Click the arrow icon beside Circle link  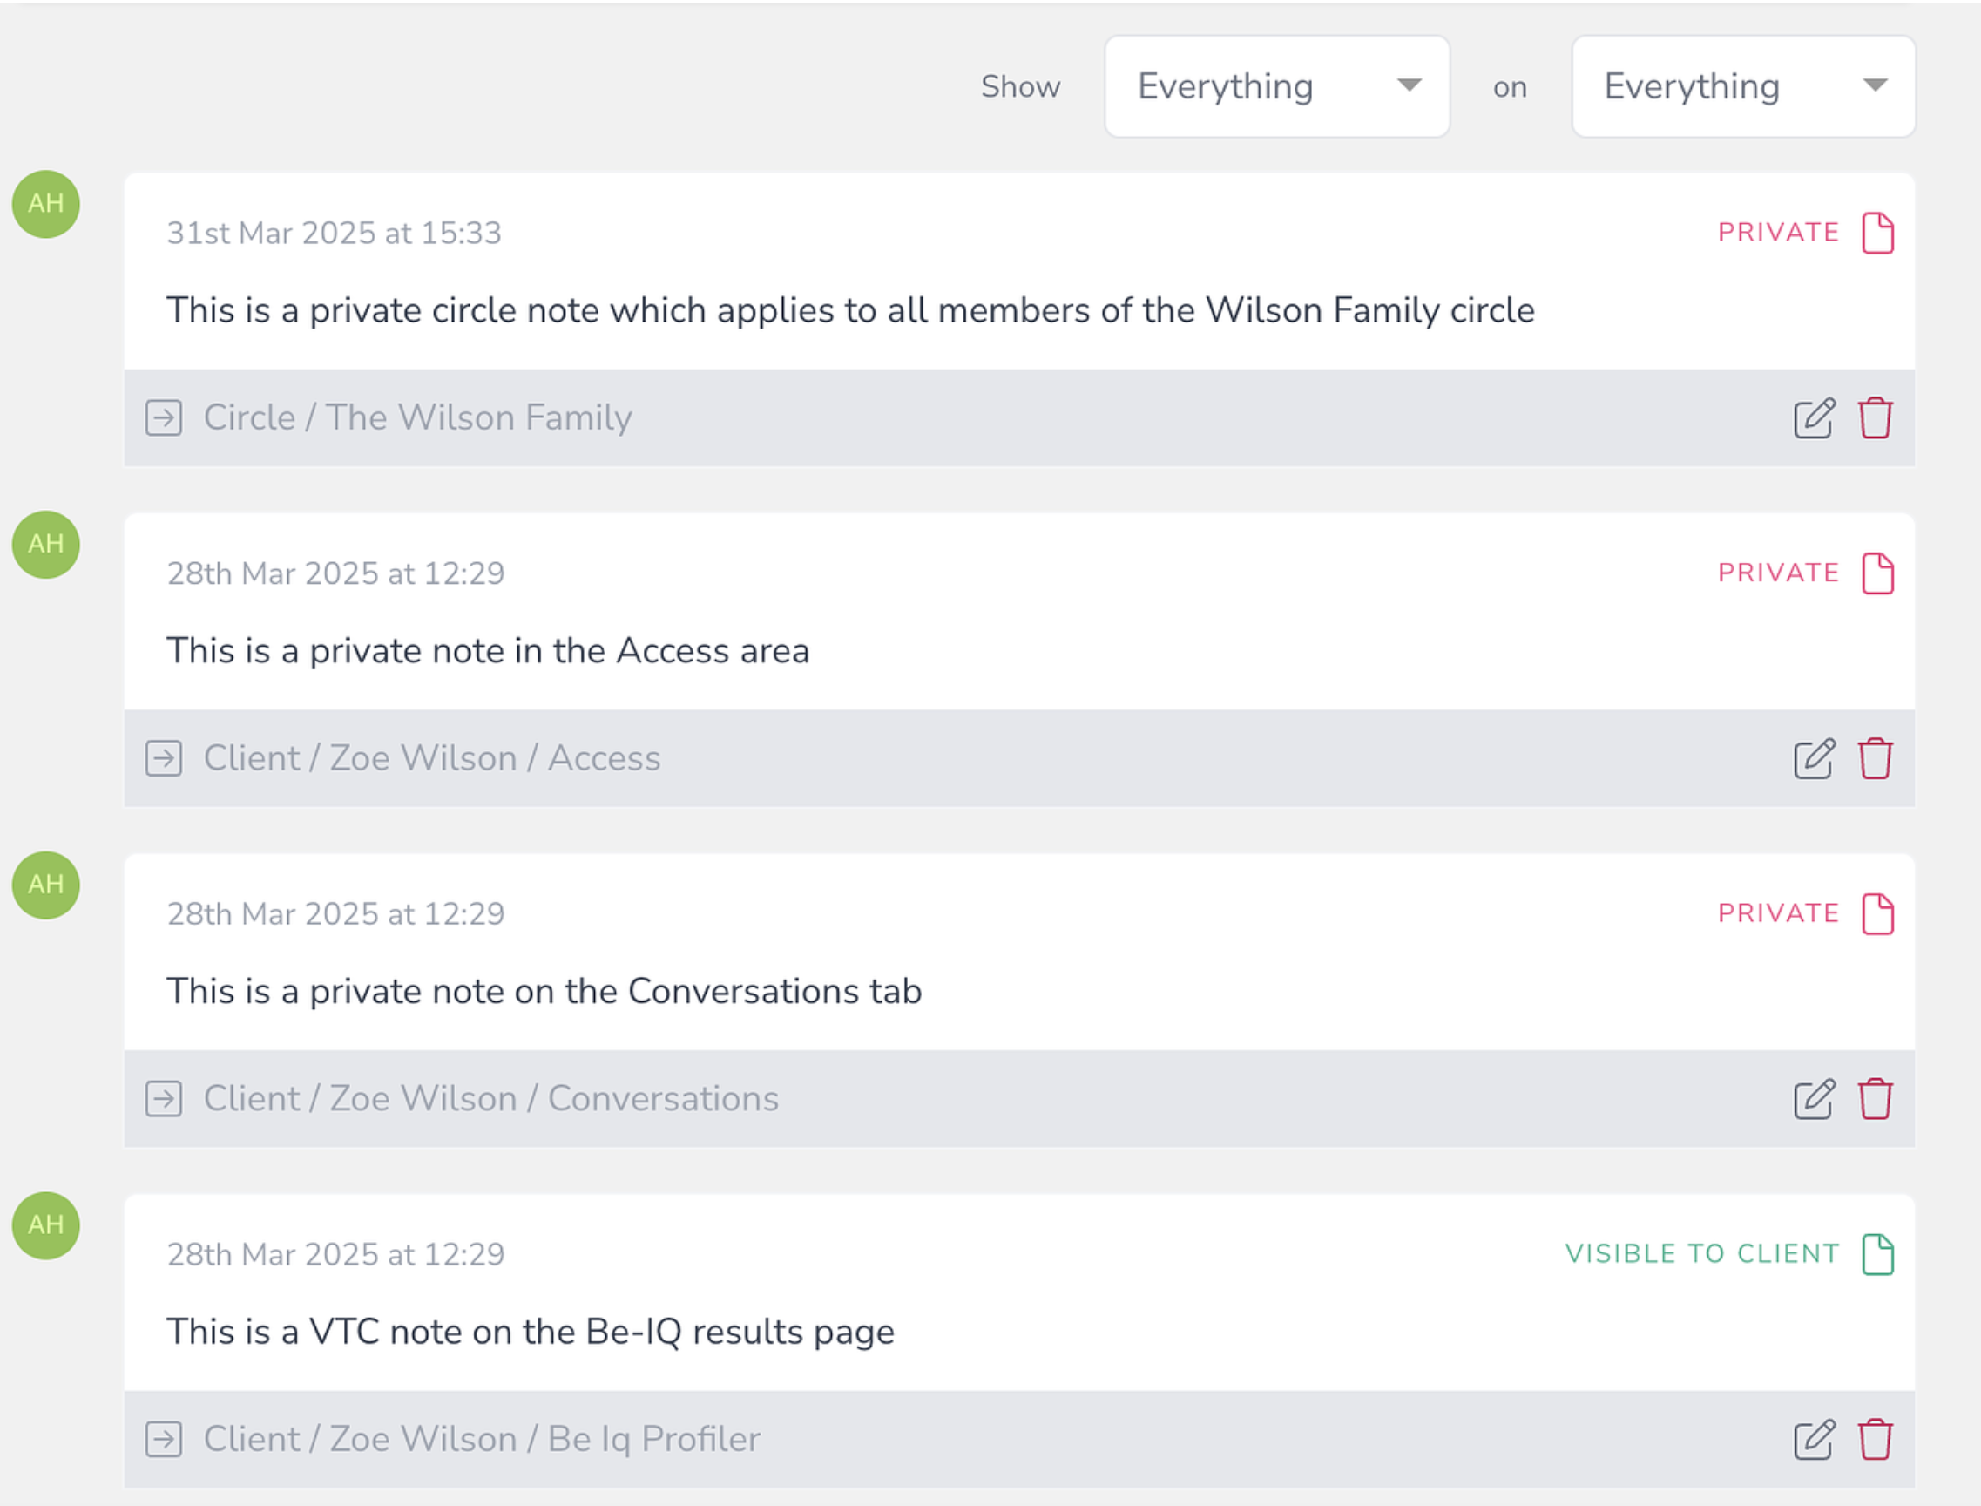click(x=164, y=417)
